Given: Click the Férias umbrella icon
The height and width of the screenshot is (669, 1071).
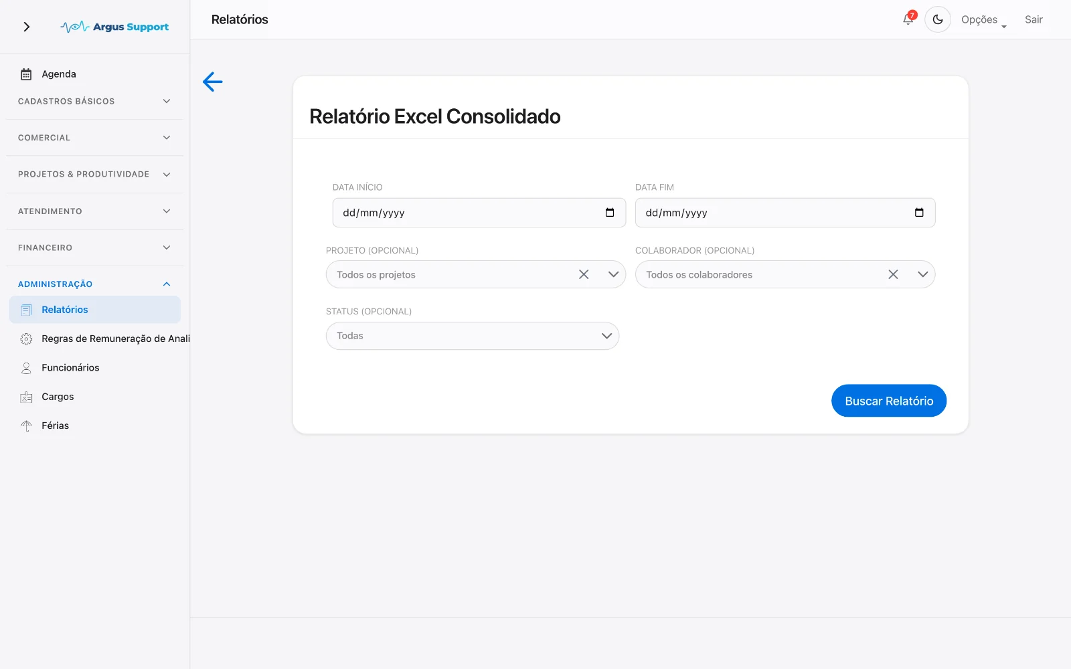Looking at the screenshot, I should point(26,425).
